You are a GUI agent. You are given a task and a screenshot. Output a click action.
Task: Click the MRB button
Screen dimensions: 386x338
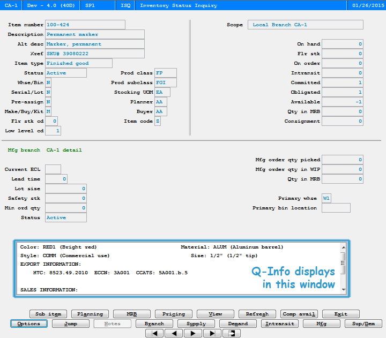132,314
